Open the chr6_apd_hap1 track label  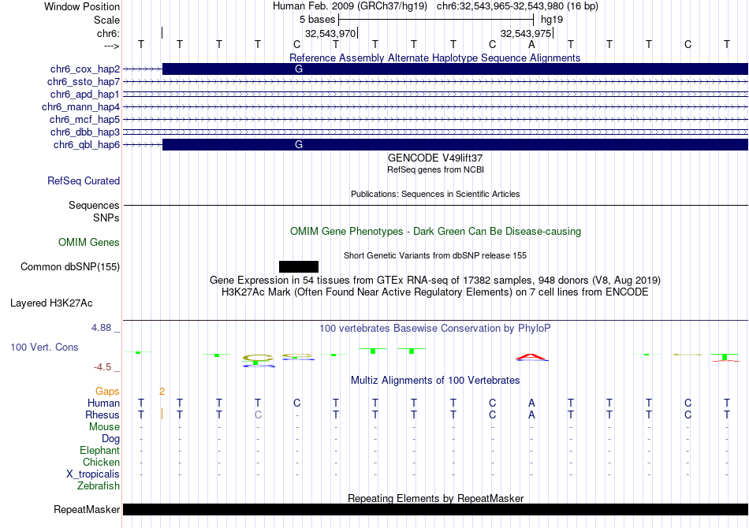click(85, 94)
